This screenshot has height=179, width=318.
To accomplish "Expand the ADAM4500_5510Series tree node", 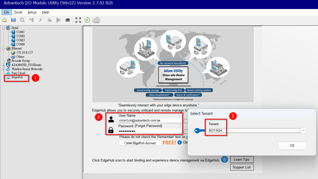I will [x=3, y=65].
